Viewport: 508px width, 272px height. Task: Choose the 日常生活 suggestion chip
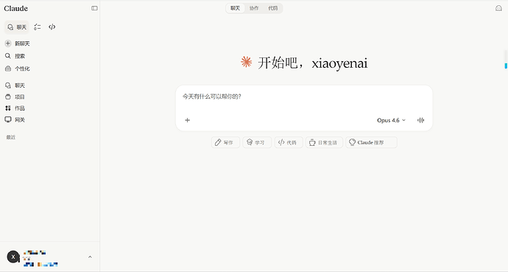(324, 142)
